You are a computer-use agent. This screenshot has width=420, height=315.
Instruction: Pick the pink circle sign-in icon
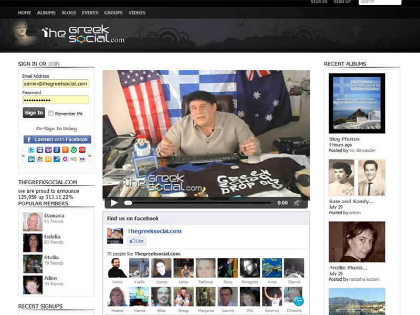pos(65,159)
